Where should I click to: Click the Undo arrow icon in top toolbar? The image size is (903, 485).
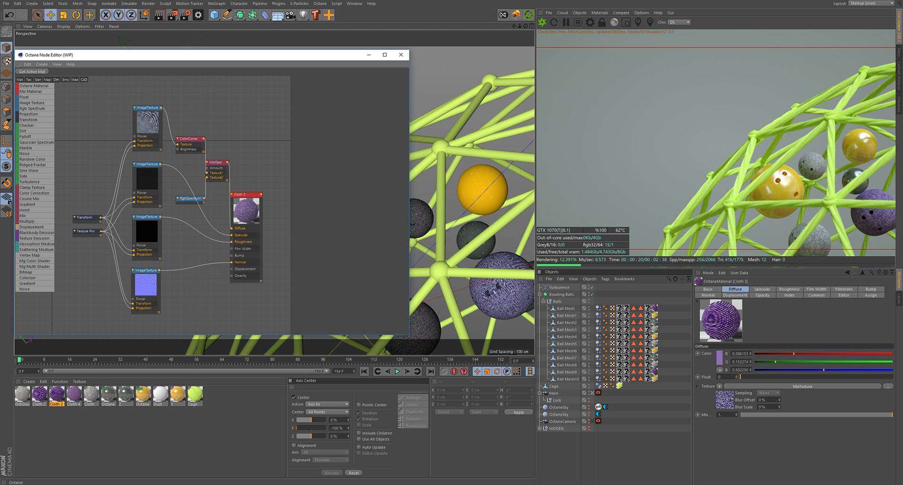9,15
